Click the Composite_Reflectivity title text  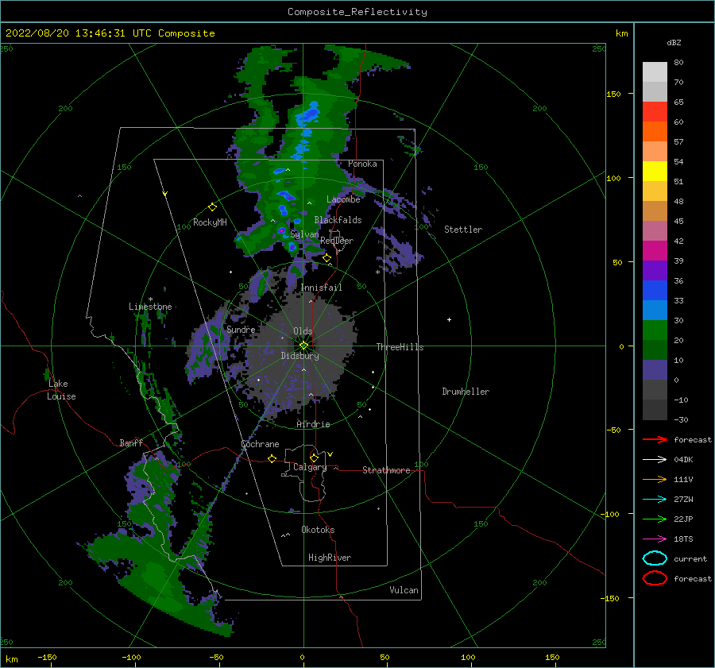tap(357, 12)
